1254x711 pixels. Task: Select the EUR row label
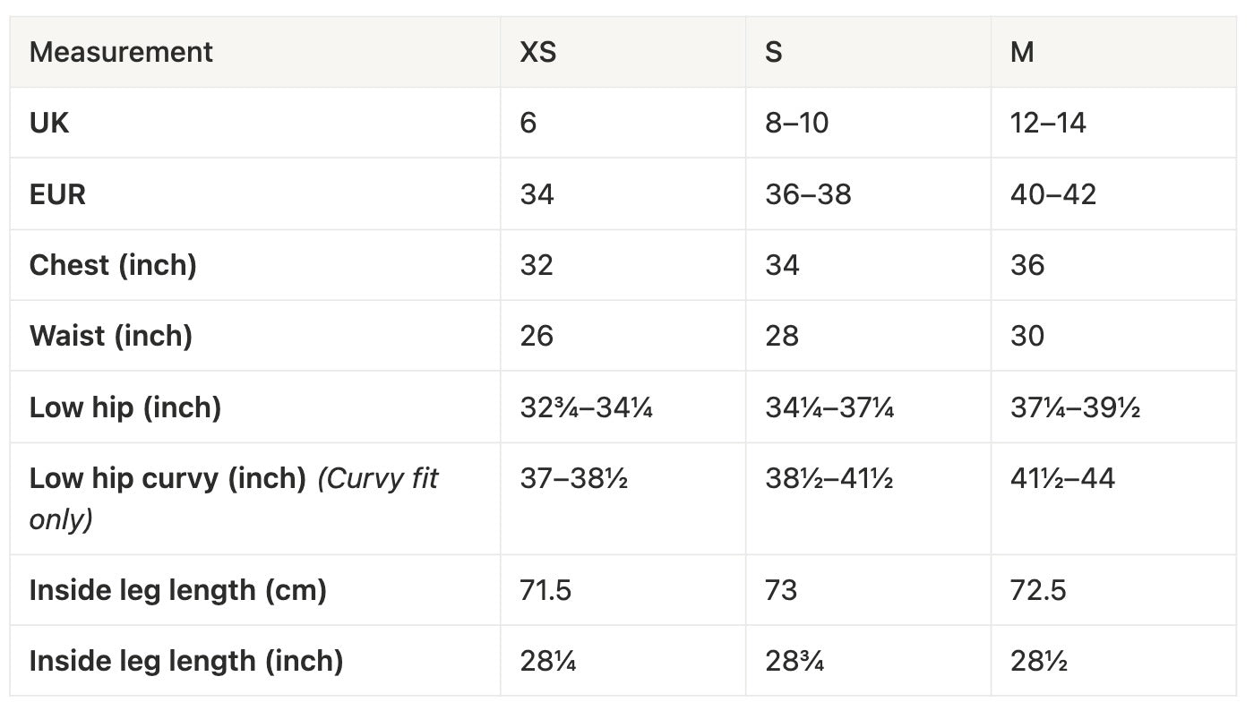[57, 194]
